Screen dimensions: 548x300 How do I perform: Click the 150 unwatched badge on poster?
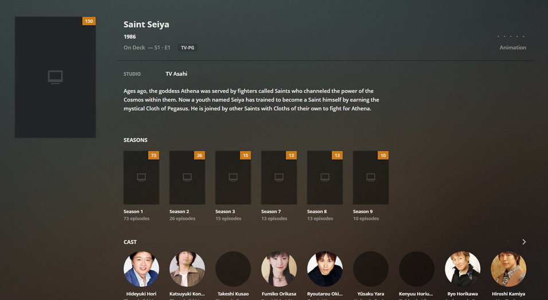pyautogui.click(x=89, y=21)
